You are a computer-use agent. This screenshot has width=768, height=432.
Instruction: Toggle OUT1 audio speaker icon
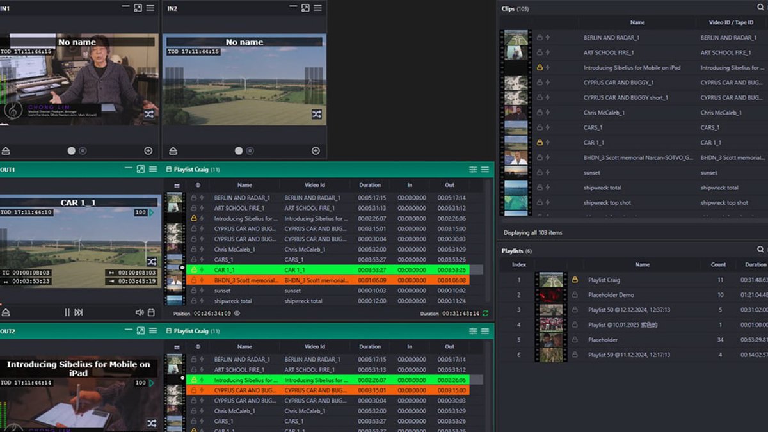tap(140, 312)
